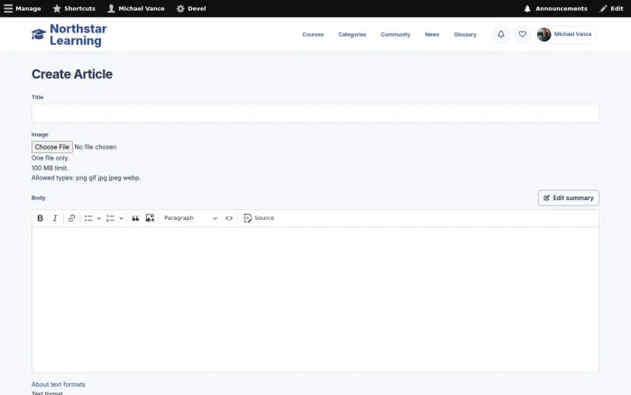Click the graduation cap logo icon
631x395 pixels.
click(x=39, y=34)
